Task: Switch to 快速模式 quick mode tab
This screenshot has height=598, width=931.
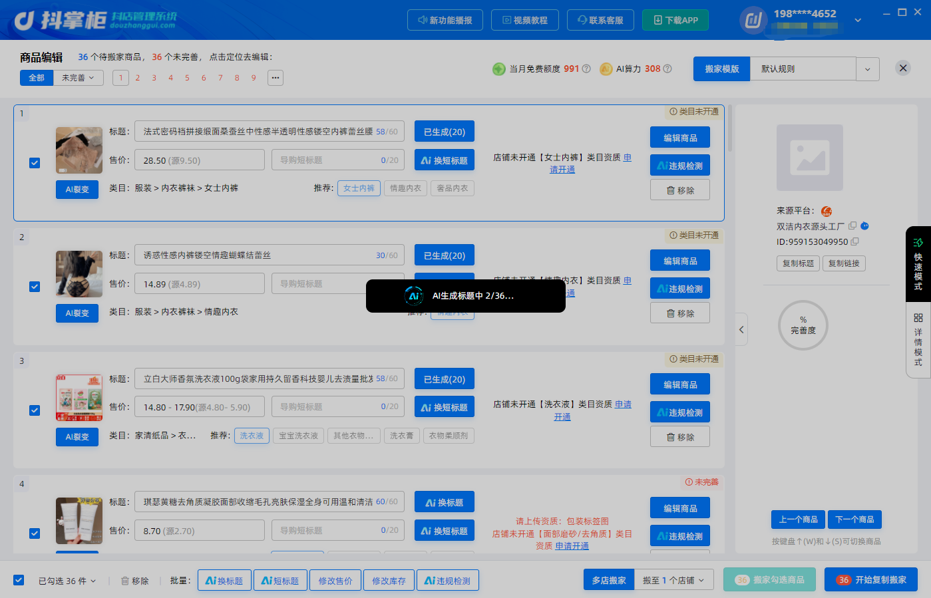Action: [918, 263]
